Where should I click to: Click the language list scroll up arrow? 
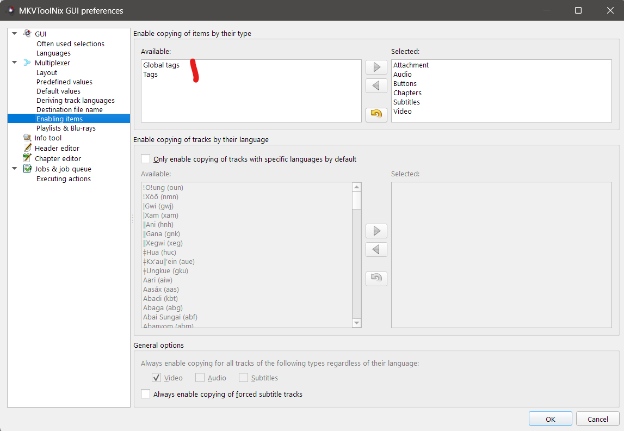coord(356,187)
